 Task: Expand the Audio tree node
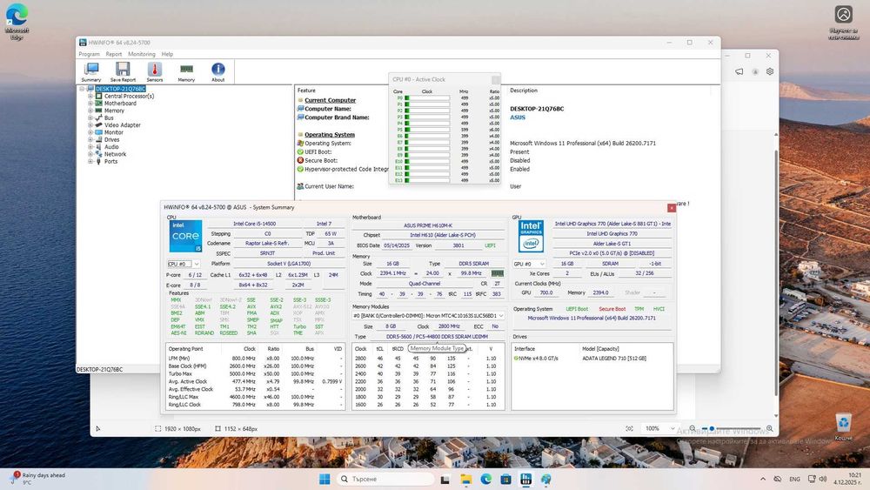tap(90, 147)
